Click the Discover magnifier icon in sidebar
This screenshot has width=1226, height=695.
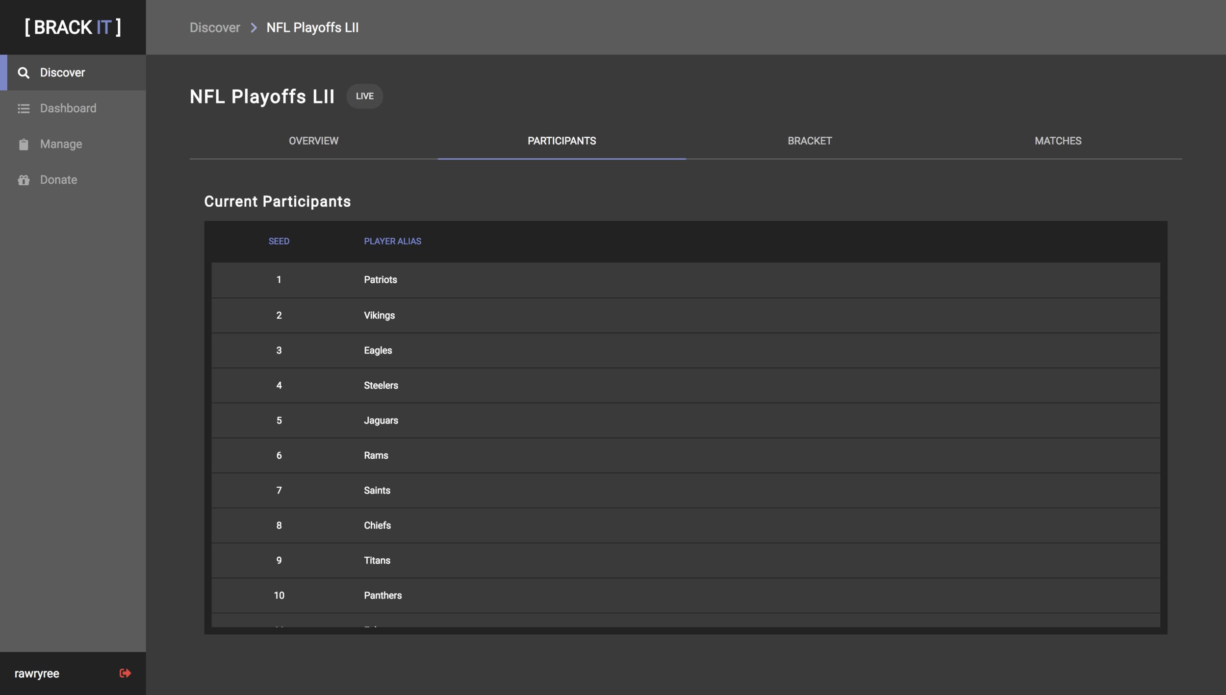(x=24, y=73)
